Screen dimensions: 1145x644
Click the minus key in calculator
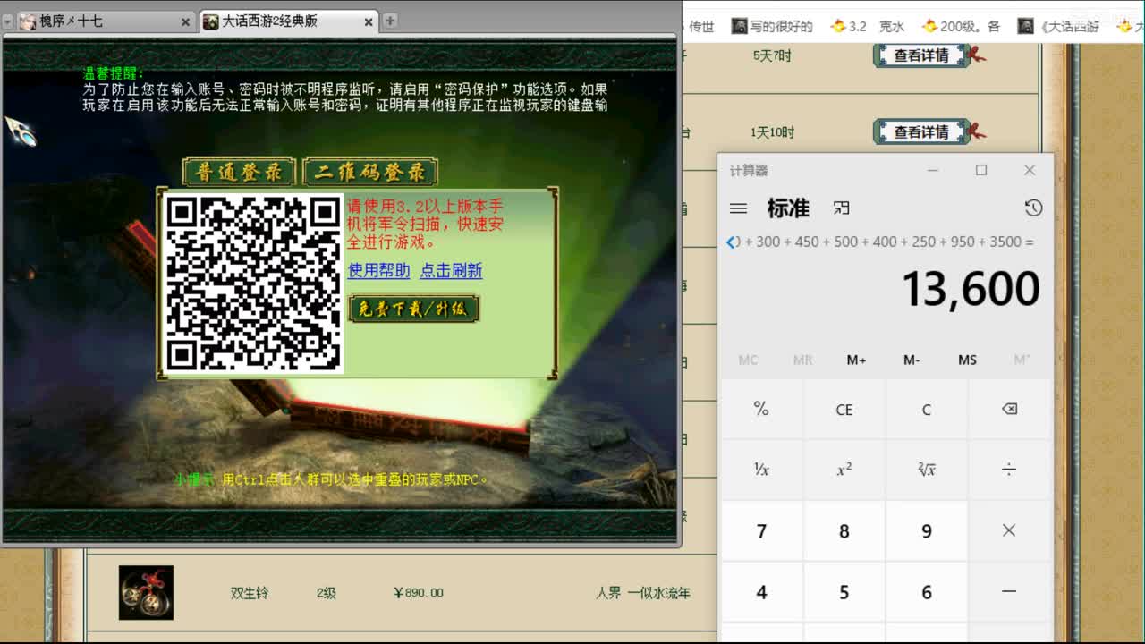(1009, 592)
